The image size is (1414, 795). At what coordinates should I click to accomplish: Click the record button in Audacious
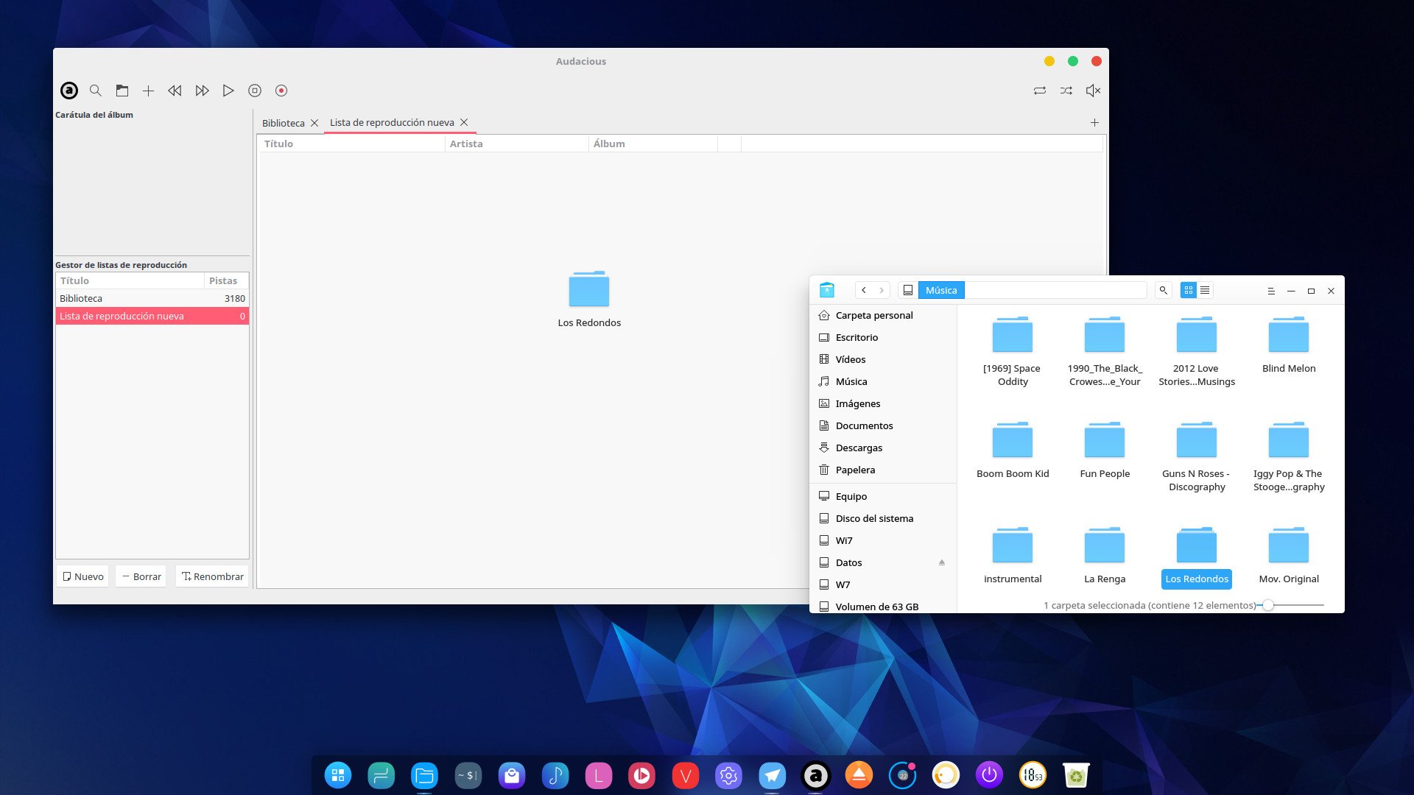(x=281, y=91)
